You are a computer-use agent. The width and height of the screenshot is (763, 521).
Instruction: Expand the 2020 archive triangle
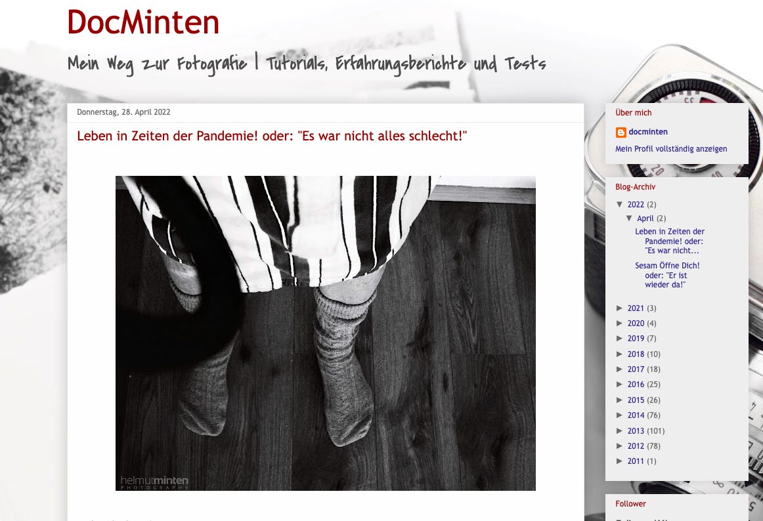click(x=620, y=323)
